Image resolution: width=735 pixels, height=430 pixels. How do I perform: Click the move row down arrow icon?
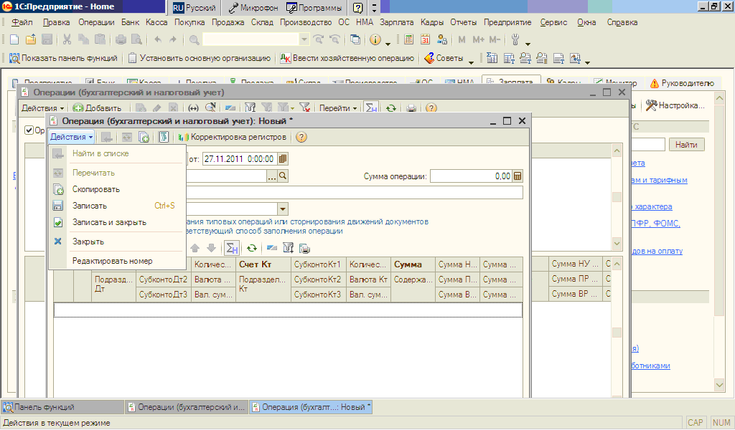click(212, 249)
